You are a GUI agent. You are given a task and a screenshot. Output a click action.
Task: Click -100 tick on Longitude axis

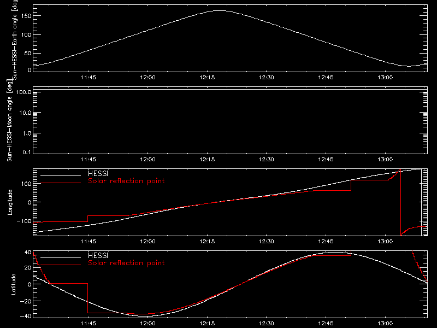point(24,221)
